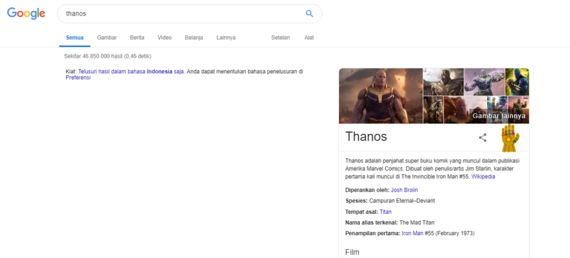Follow the Titan link

click(x=386, y=211)
